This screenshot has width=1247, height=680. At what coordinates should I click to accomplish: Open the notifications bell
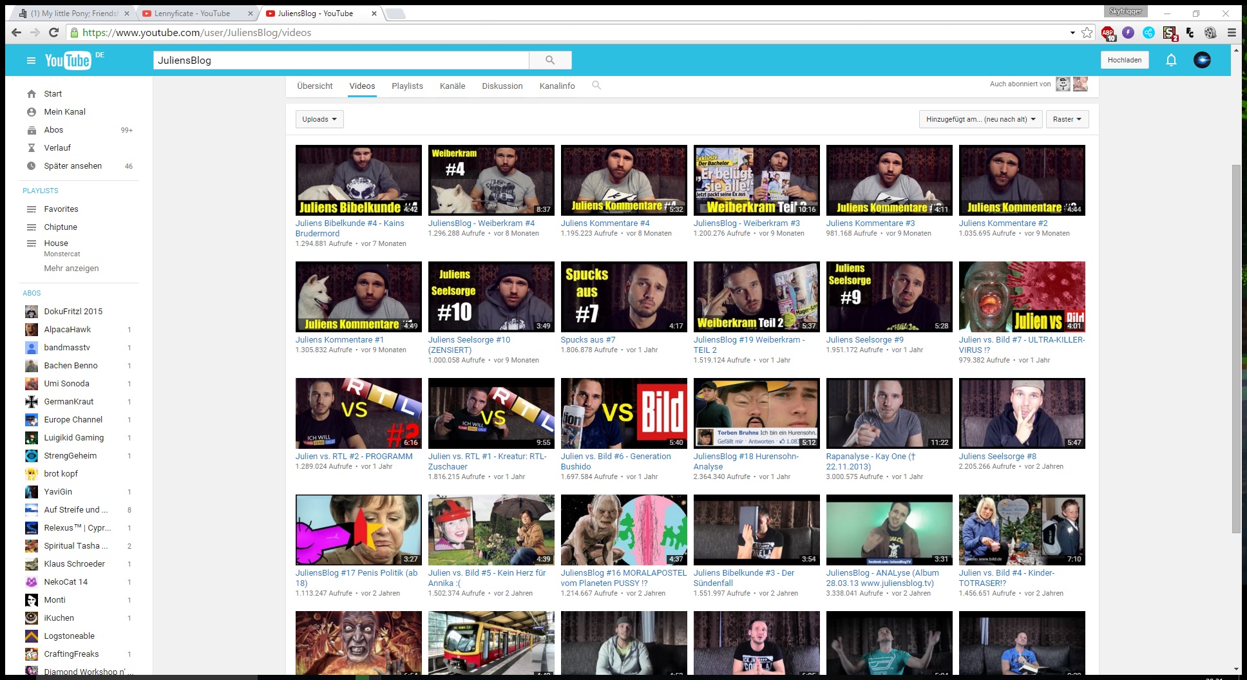[x=1171, y=60]
